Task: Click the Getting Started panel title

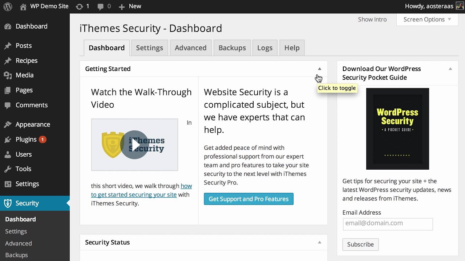Action: pos(108,69)
